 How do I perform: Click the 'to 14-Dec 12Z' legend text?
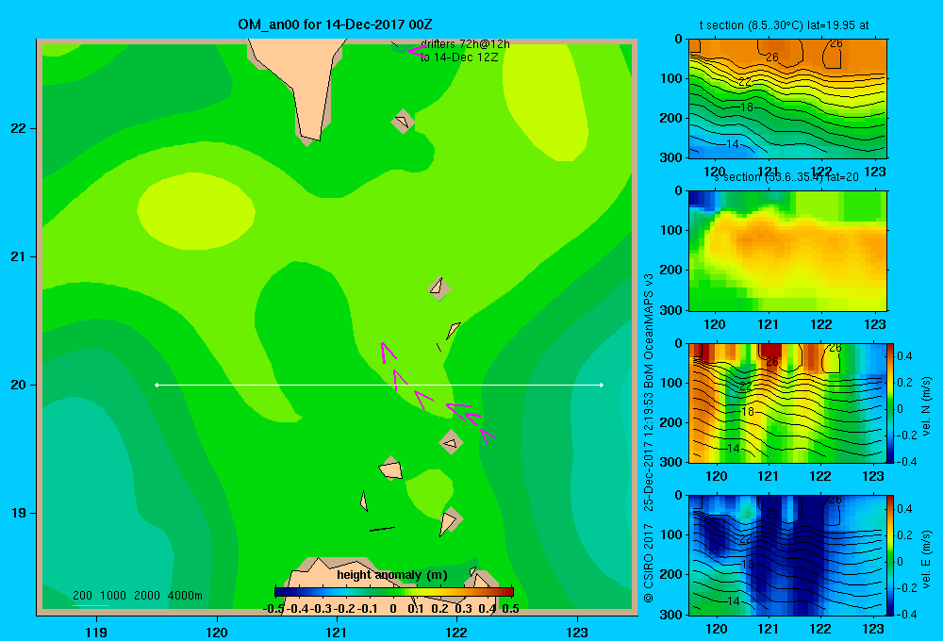[459, 58]
